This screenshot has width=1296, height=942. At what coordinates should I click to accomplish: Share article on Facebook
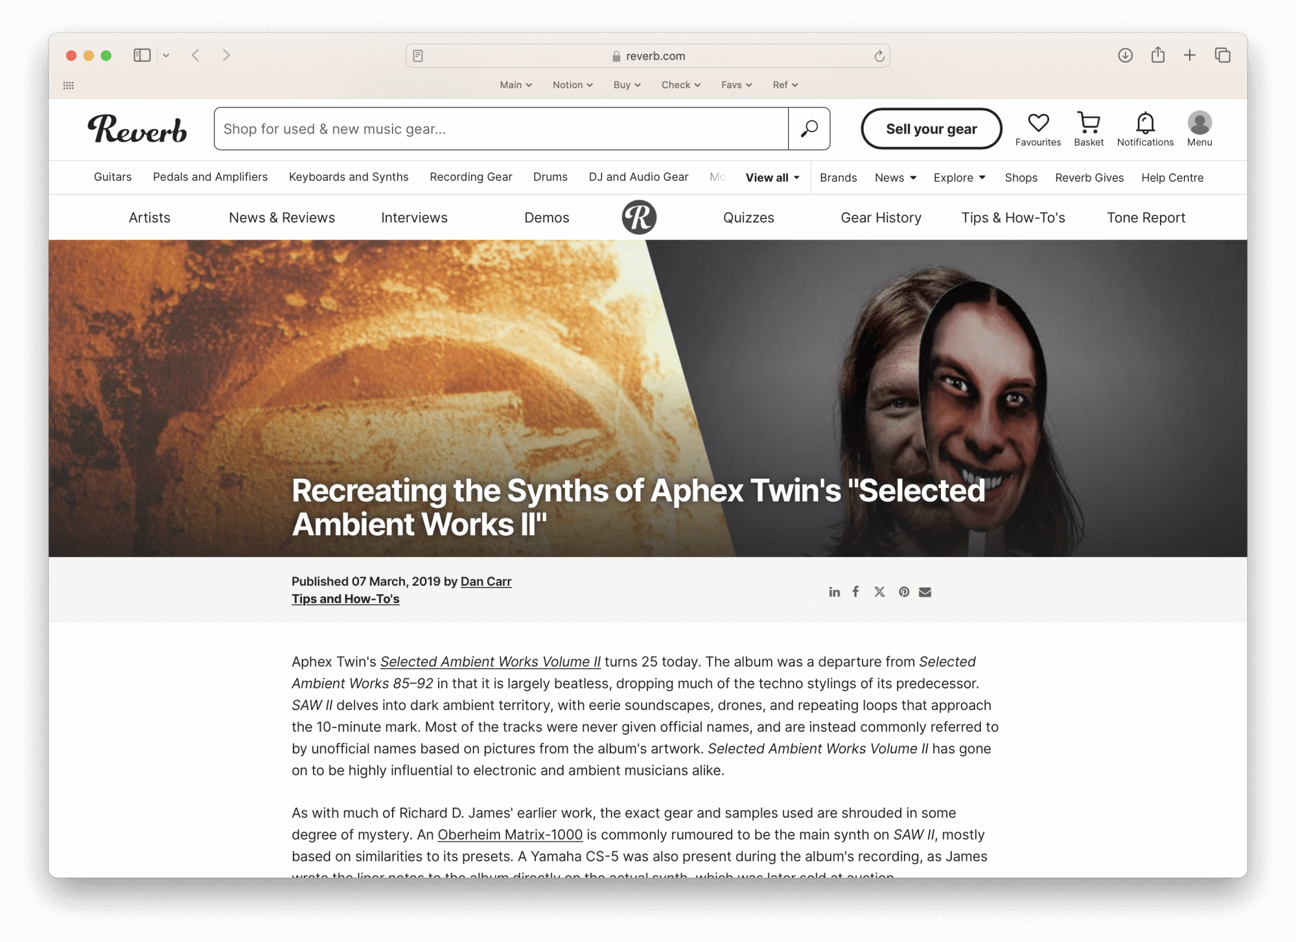click(856, 592)
